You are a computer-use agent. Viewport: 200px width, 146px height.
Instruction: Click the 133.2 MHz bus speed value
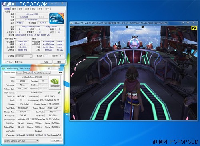click(x=22, y=47)
